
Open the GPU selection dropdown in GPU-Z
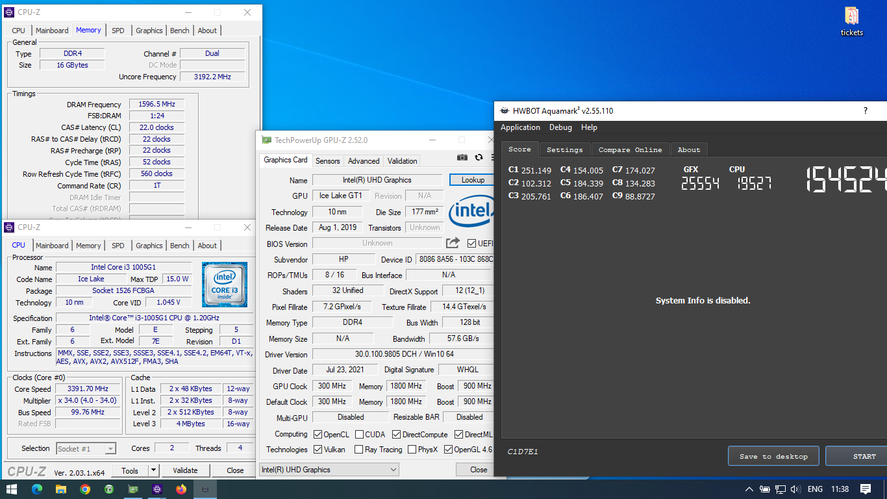(329, 470)
